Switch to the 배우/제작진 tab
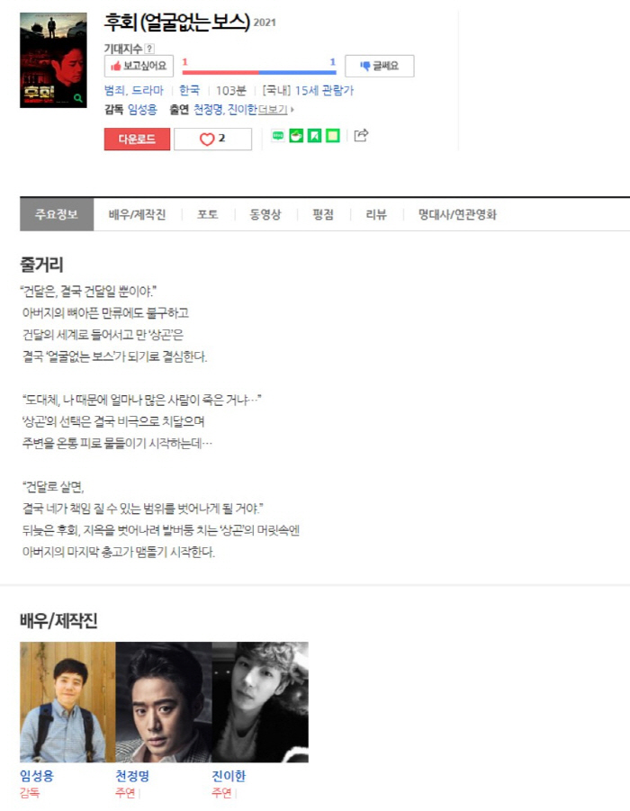Image resolution: width=630 pixels, height=811 pixels. click(137, 214)
